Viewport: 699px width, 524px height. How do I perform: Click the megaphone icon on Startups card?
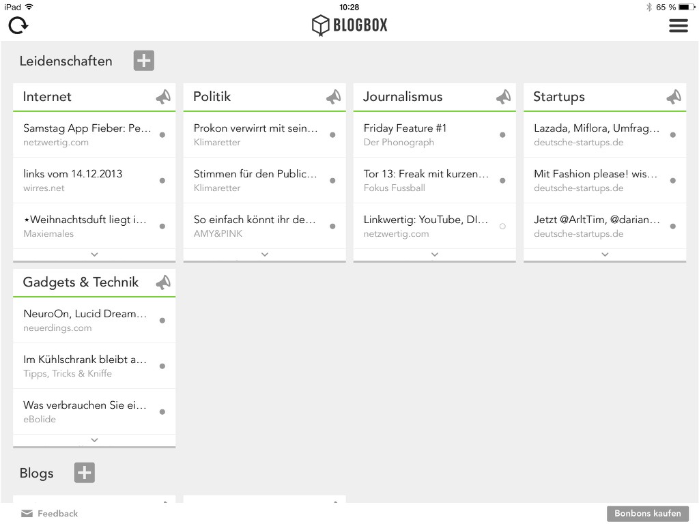pyautogui.click(x=674, y=97)
